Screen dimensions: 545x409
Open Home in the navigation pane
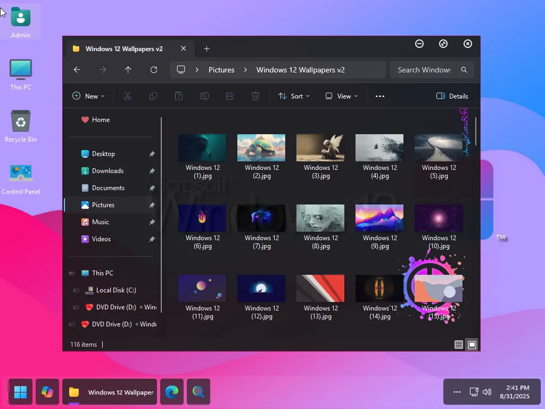(x=95, y=120)
